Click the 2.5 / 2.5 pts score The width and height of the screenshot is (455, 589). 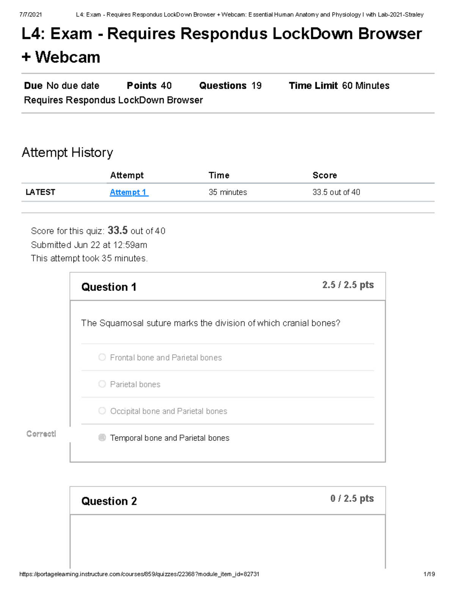tap(348, 285)
